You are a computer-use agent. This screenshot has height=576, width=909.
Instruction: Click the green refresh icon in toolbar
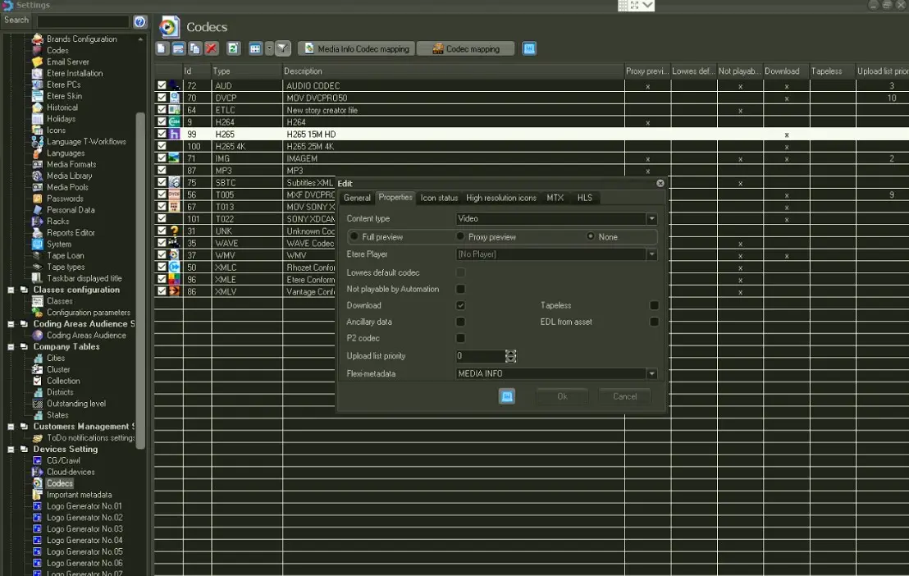(234, 49)
